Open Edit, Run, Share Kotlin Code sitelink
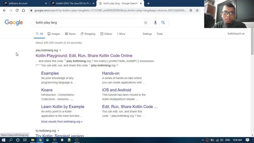Screen dimensions: 254x143 (130, 107)
